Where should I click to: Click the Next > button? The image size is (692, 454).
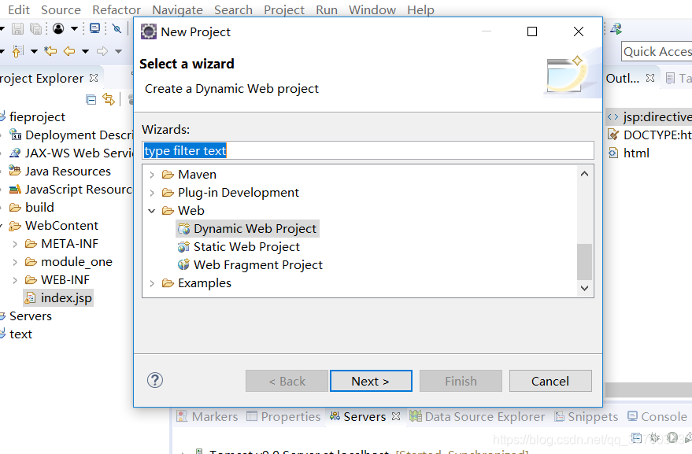coord(371,381)
